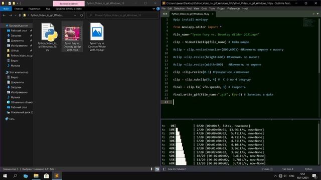Open Sublime Text Tools menu
The width and height of the screenshot is (321, 180).
click(212, 8)
